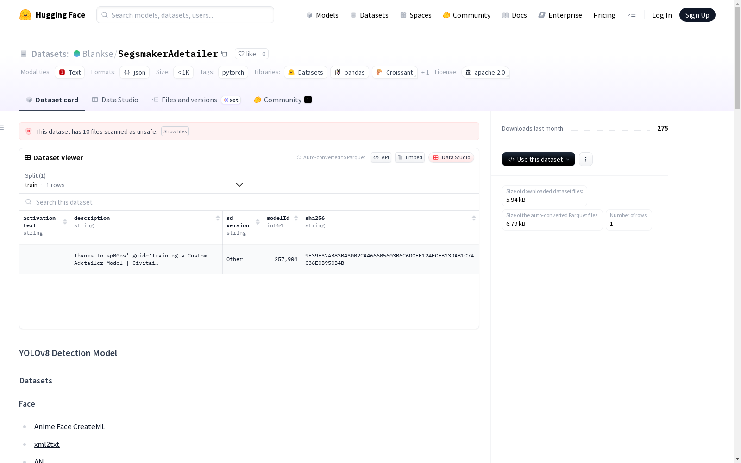This screenshot has width=741, height=463.
Task: Open Spaces in the top navigation
Action: click(x=416, y=15)
